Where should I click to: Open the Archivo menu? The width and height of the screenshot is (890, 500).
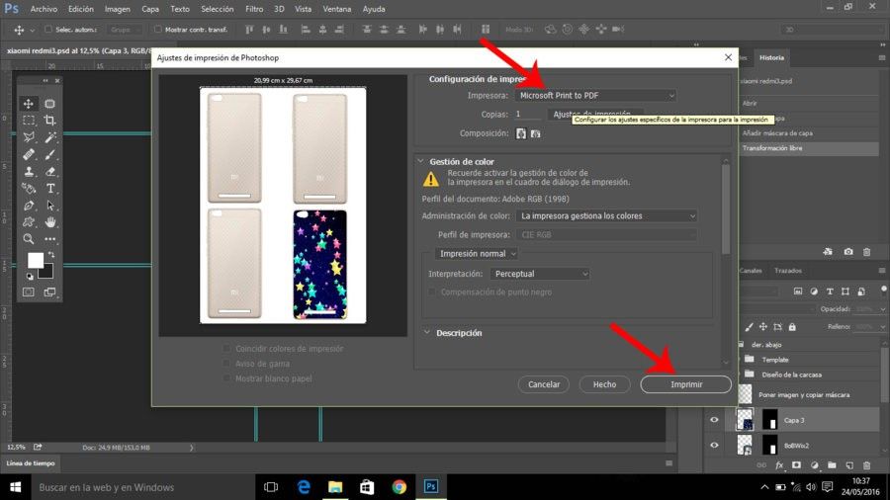pos(44,9)
